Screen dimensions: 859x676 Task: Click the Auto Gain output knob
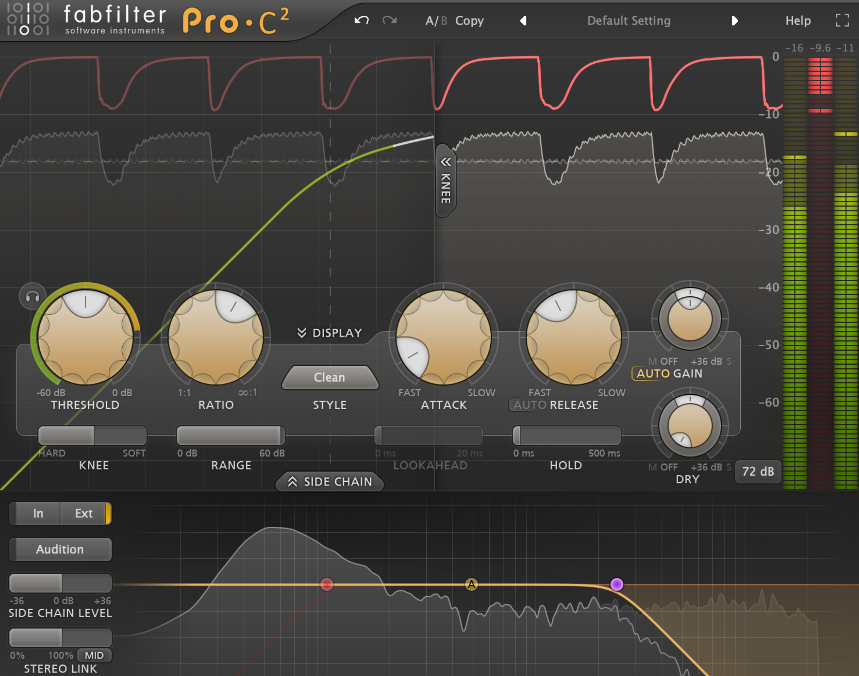(x=690, y=319)
